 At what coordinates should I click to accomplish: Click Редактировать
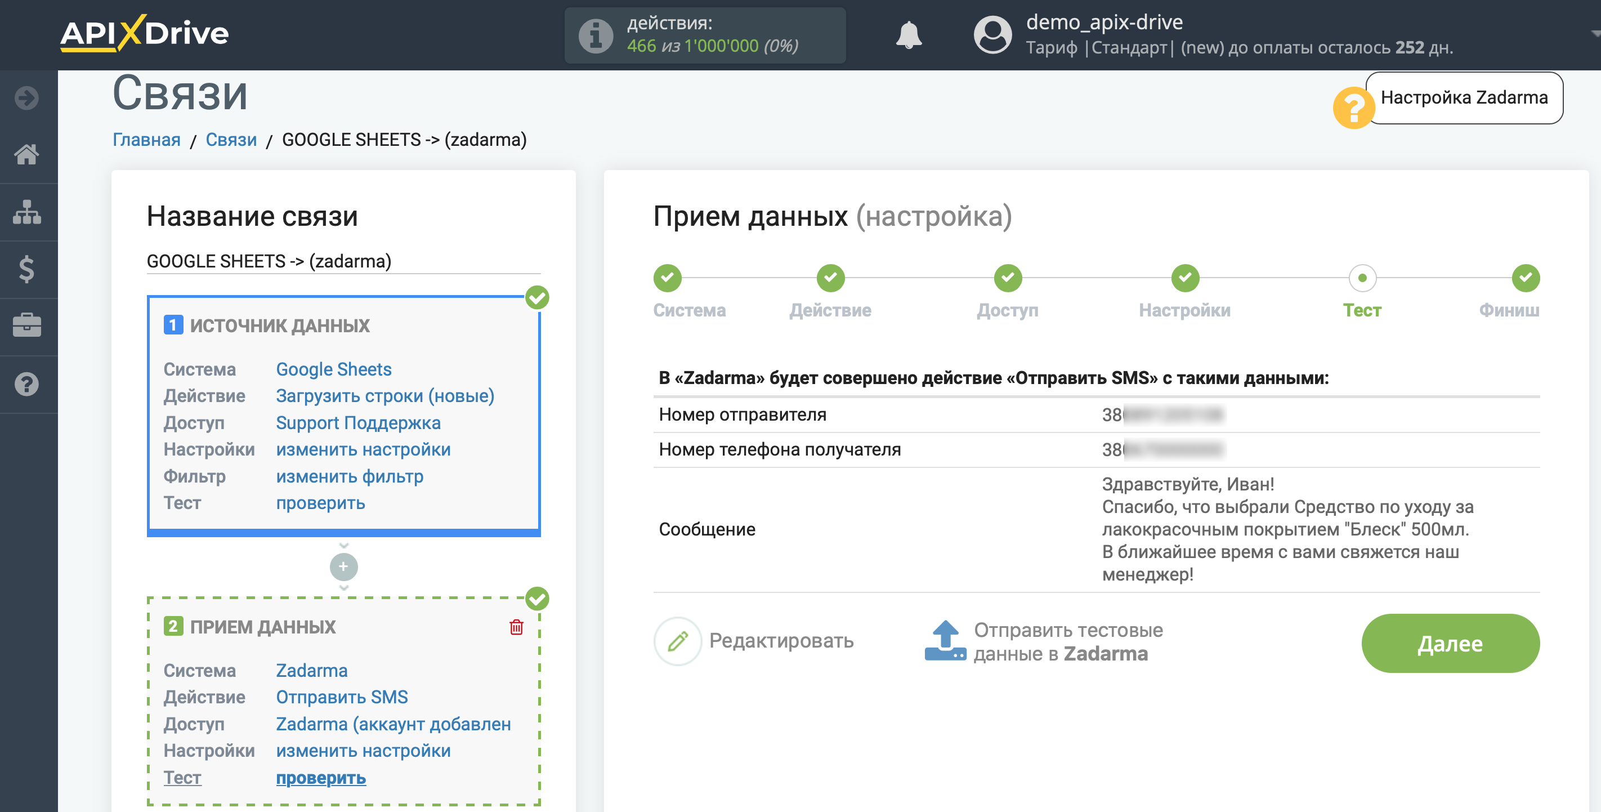[x=781, y=640]
